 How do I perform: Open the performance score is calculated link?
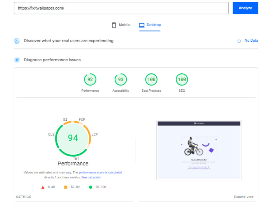(100, 172)
